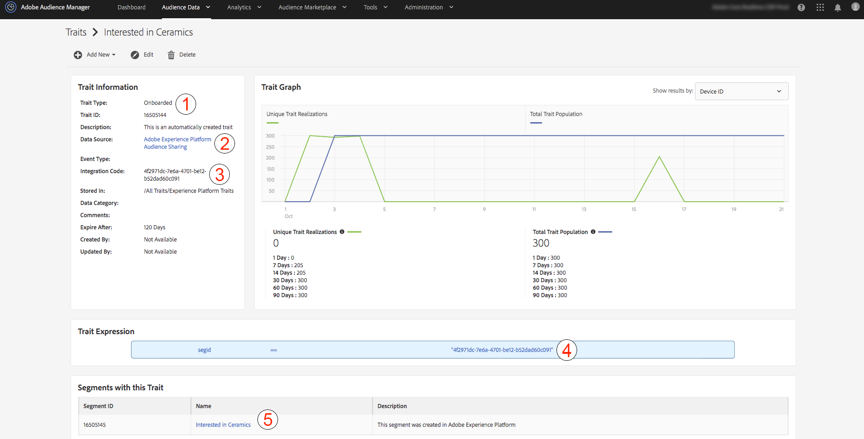Open the Interested in Ceramics segment link
This screenshot has width=864, height=439.
[x=223, y=425]
